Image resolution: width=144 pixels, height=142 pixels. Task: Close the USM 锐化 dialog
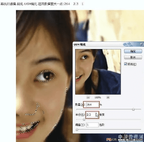click(x=142, y=44)
